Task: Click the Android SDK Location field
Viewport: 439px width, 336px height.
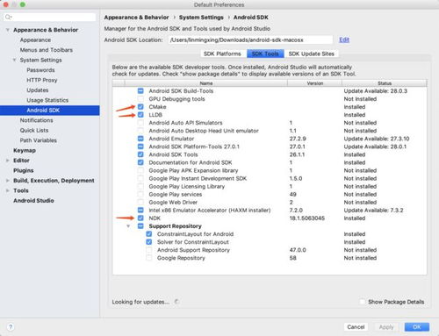Action: (x=250, y=39)
